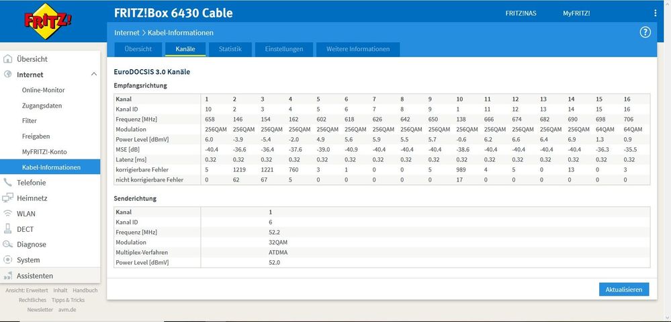Click the network icon beside Heimnetz
The width and height of the screenshot is (671, 322).
point(7,198)
